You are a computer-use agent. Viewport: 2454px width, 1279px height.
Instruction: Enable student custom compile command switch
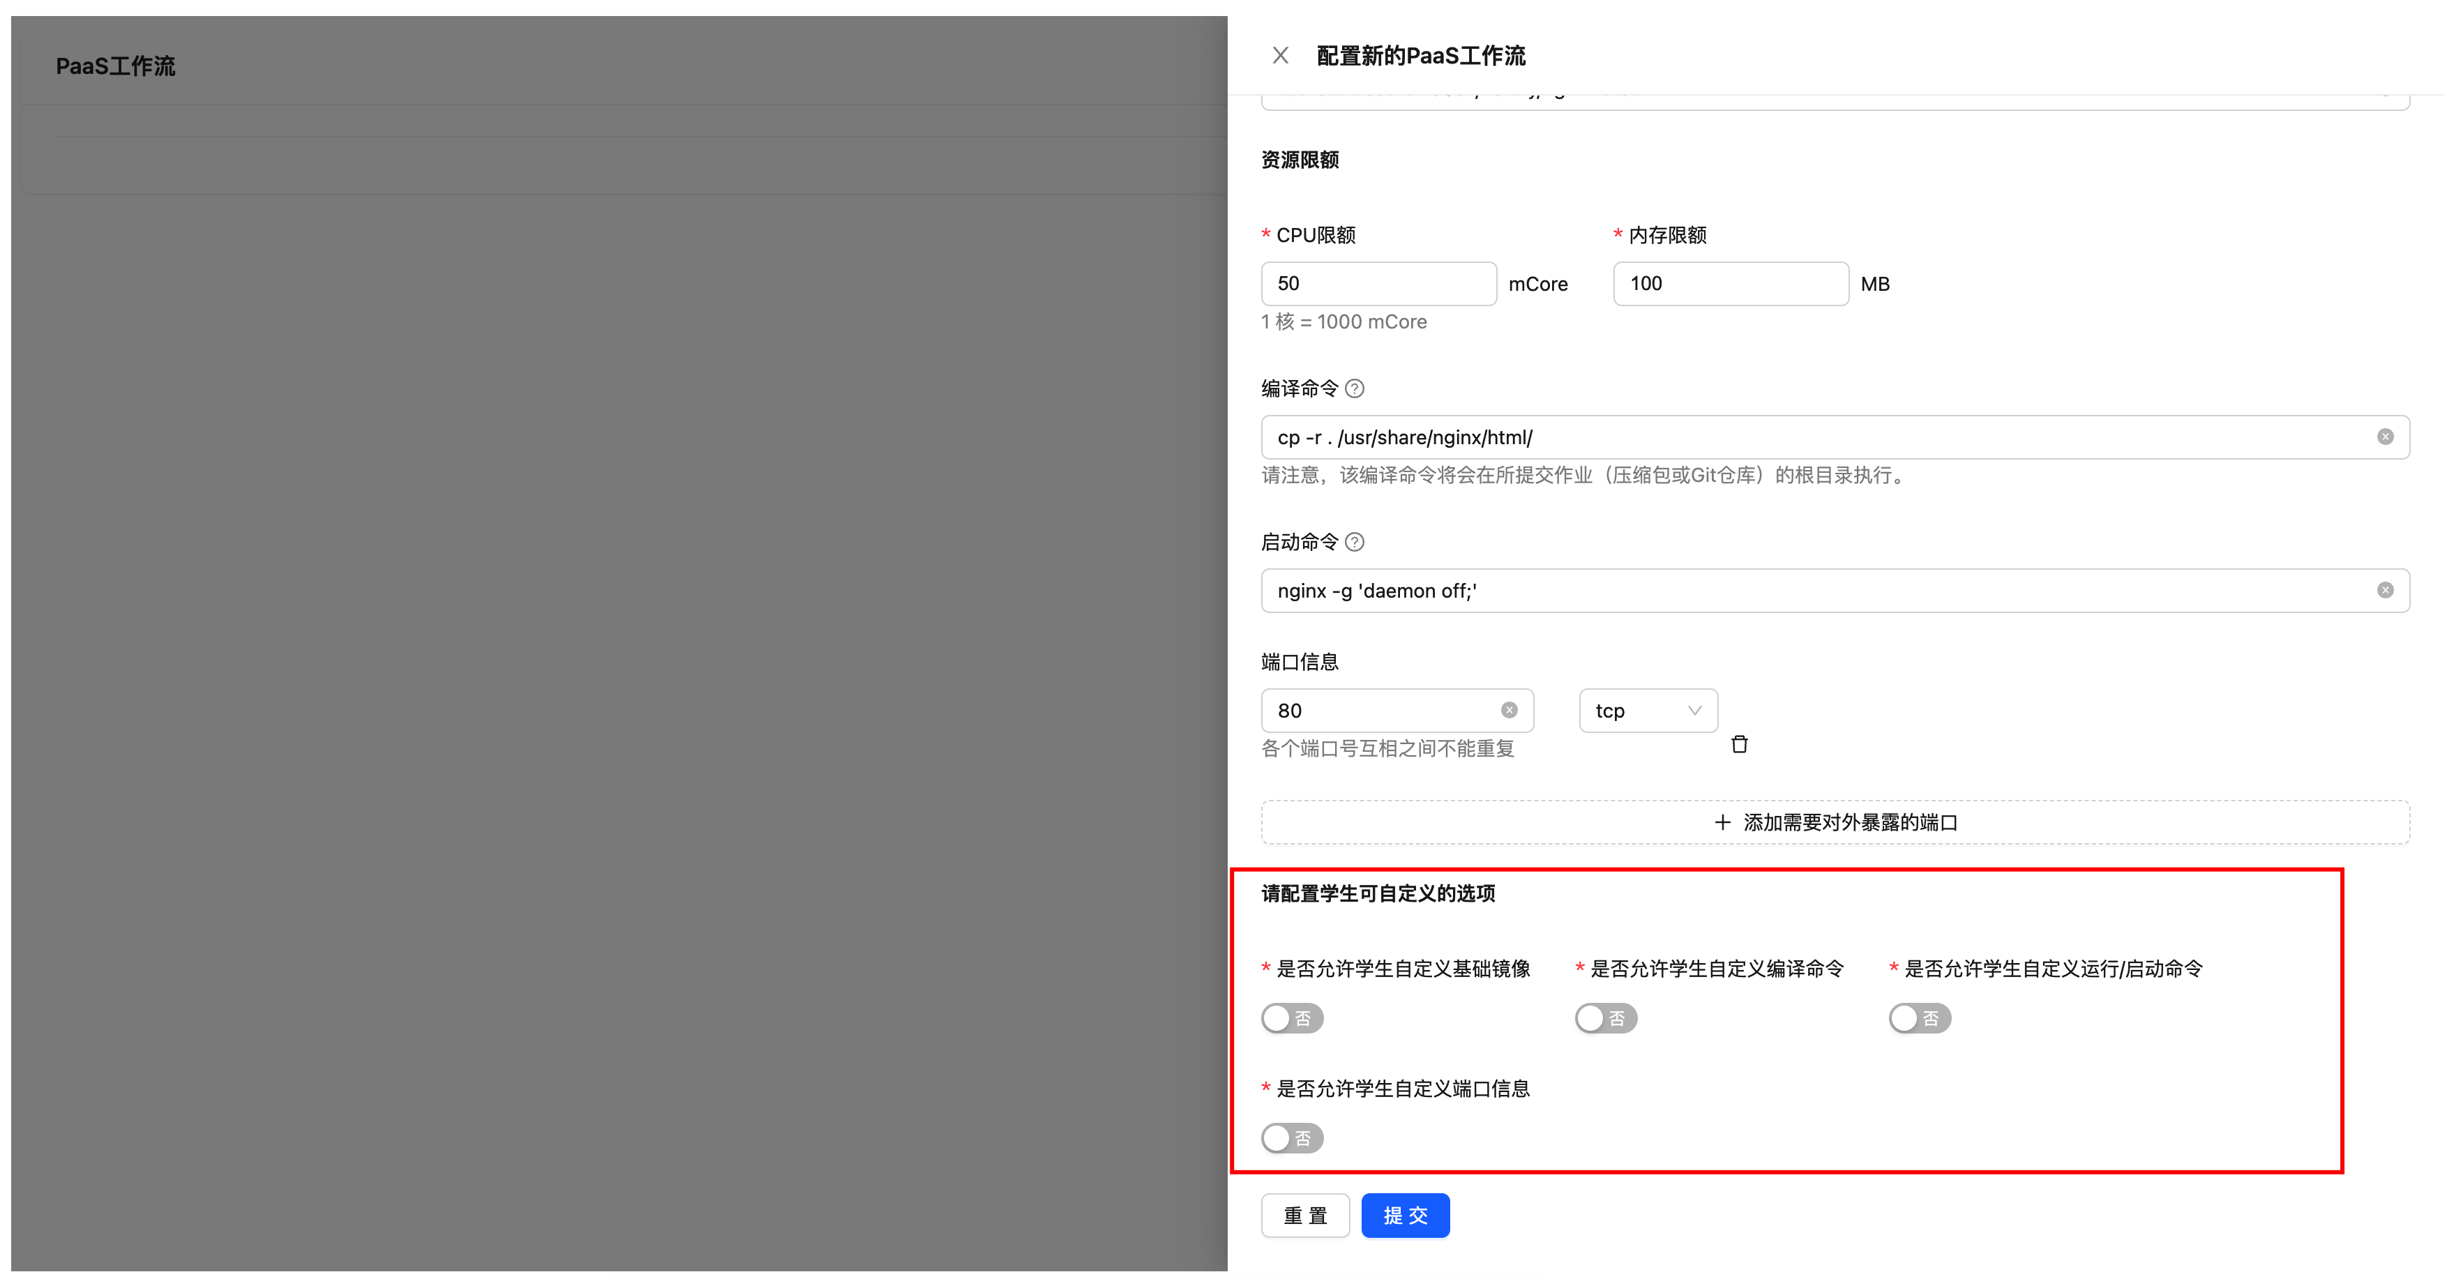pos(1605,1018)
